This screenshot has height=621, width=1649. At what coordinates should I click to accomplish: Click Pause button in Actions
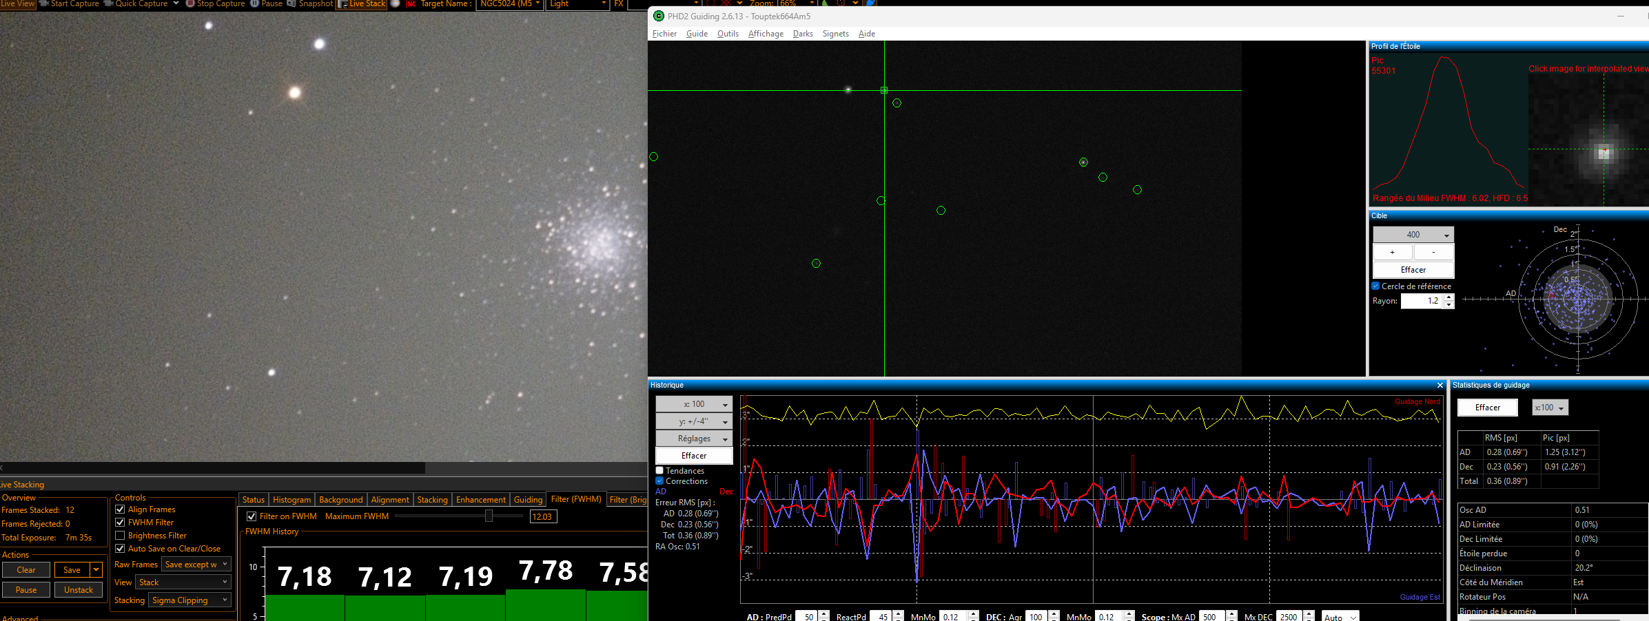pyautogui.click(x=26, y=590)
